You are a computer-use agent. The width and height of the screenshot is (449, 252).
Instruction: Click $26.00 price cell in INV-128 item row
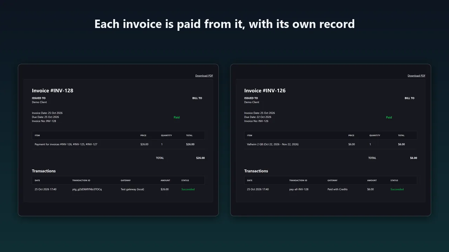(x=145, y=144)
